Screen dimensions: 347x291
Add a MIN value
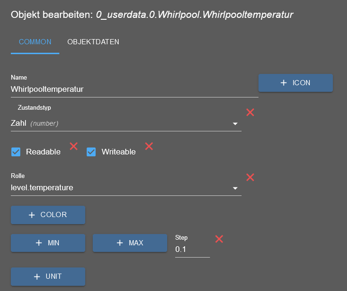point(48,243)
